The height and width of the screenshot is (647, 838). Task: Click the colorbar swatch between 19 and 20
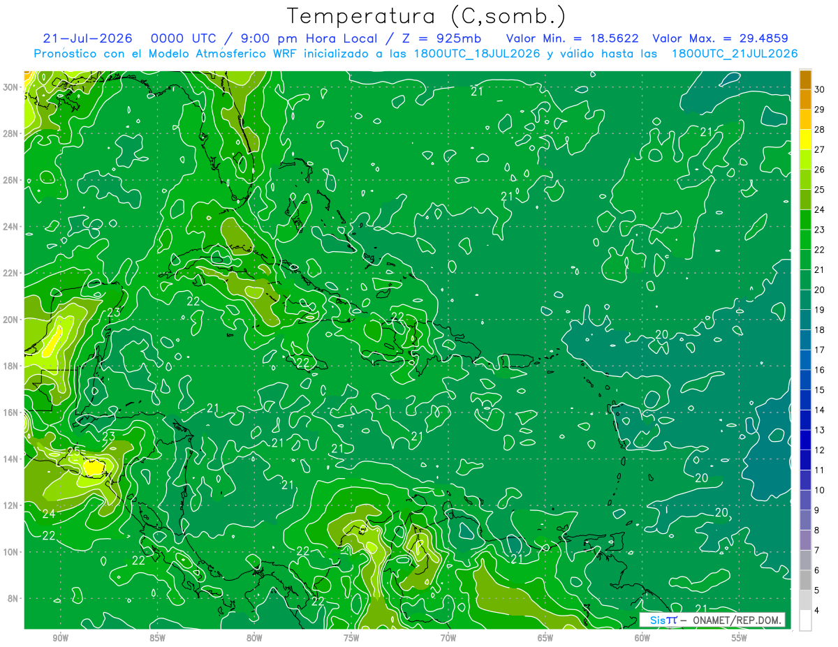[x=805, y=300]
